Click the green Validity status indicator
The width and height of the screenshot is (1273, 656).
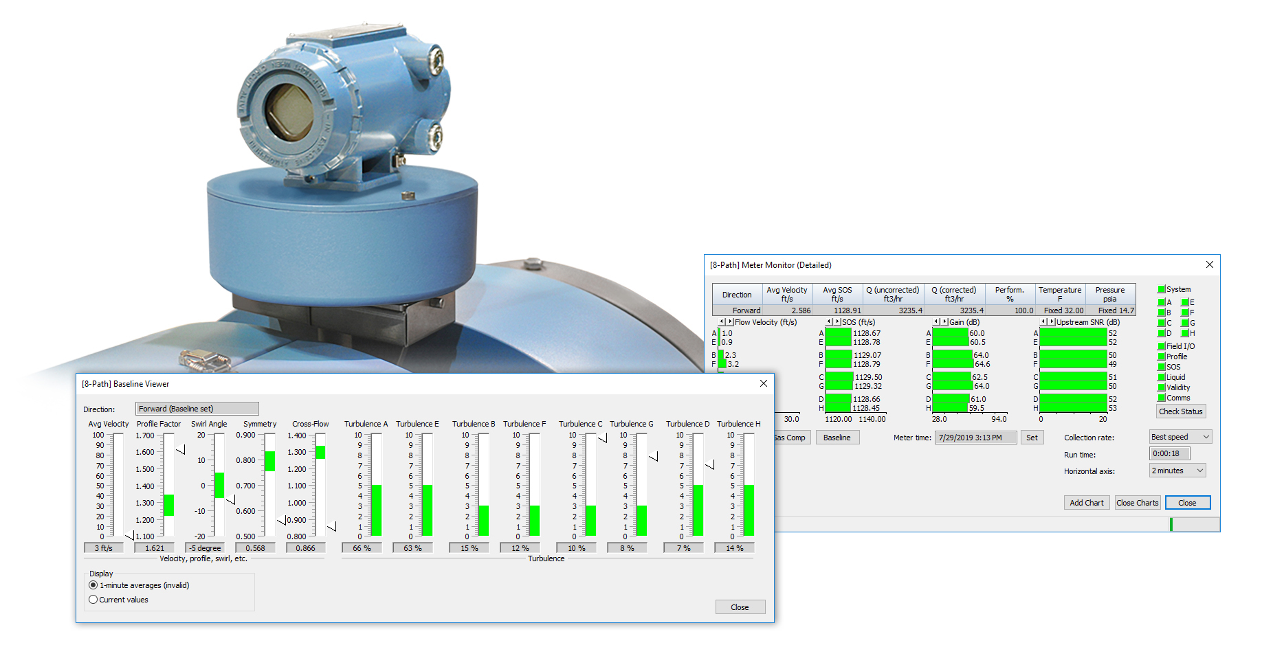[1162, 387]
